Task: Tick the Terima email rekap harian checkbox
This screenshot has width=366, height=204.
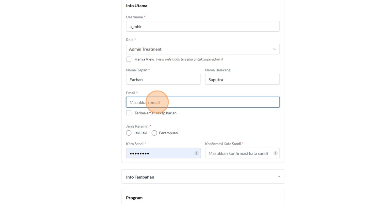Action: click(129, 113)
